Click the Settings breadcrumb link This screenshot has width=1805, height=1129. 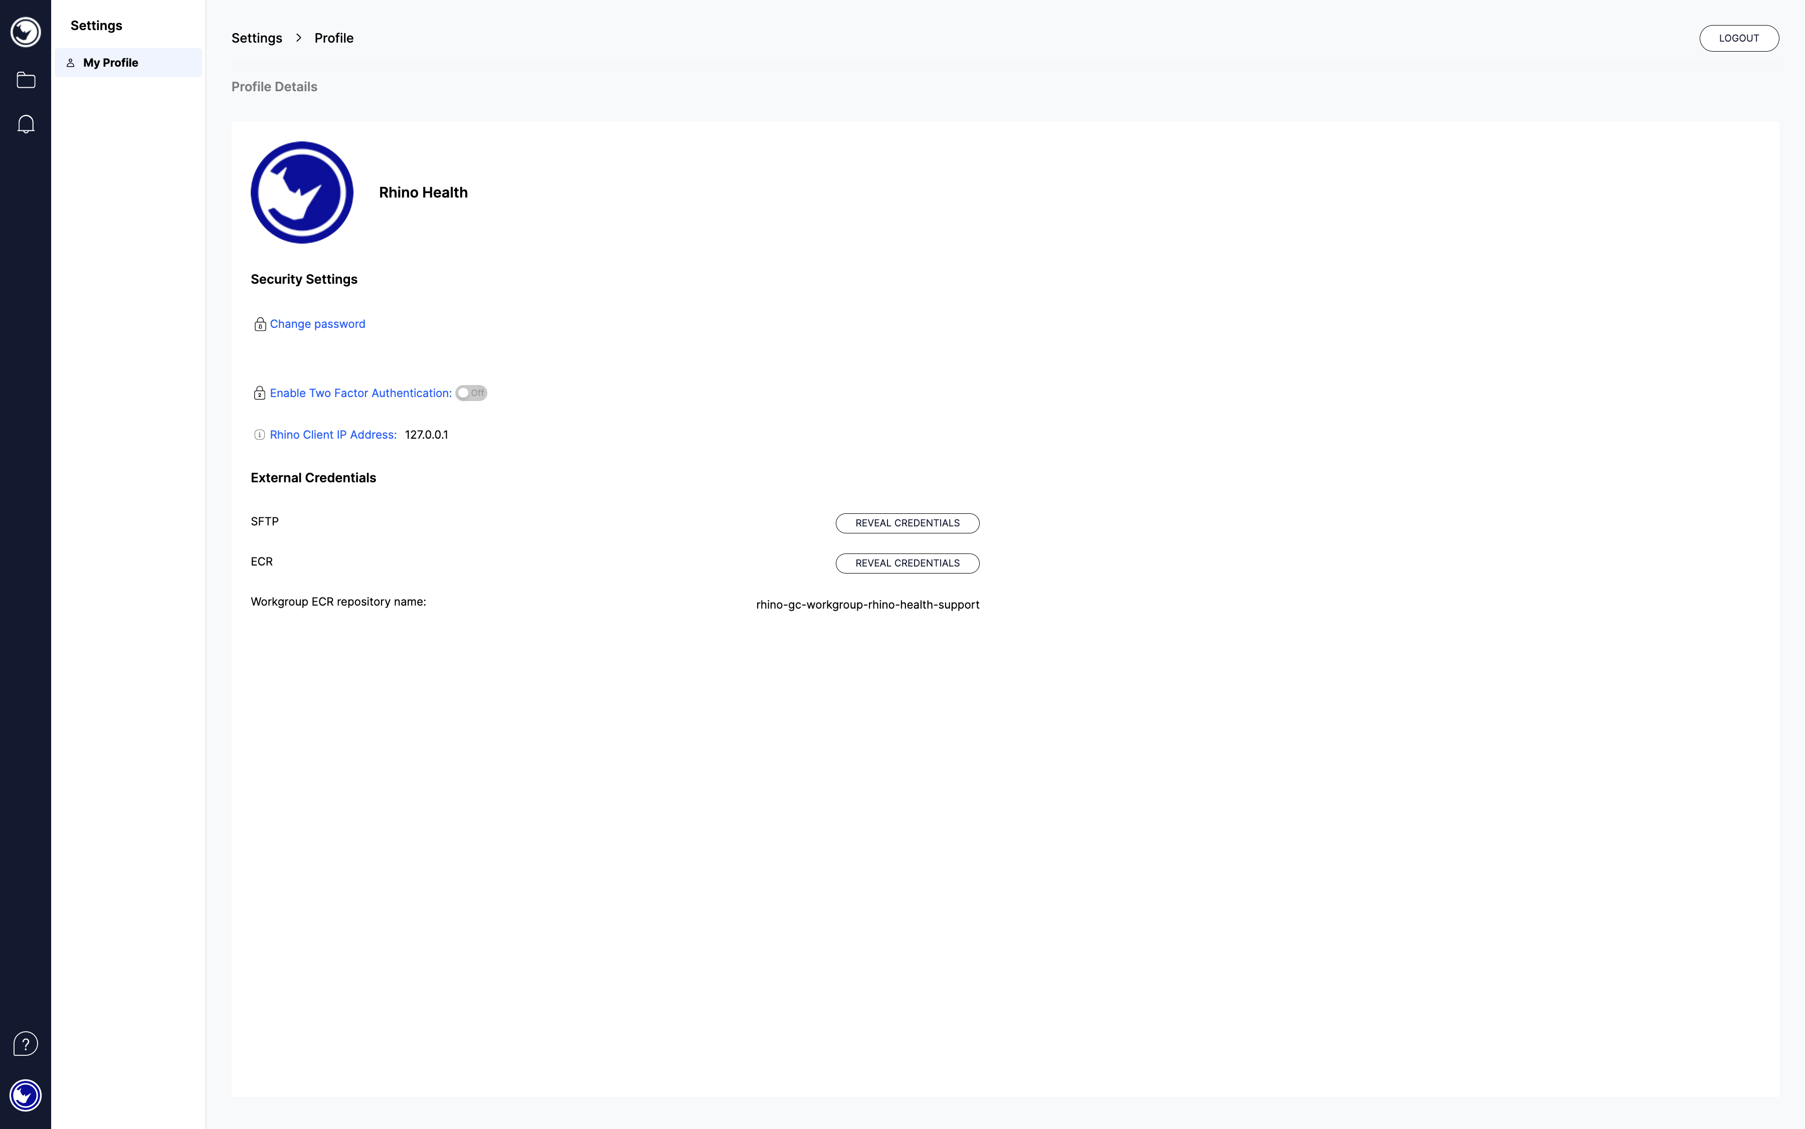coord(257,38)
